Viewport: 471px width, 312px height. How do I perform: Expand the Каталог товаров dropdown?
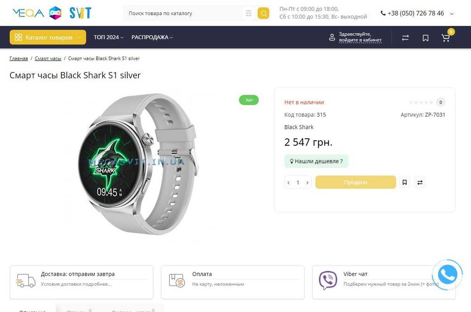[48, 37]
